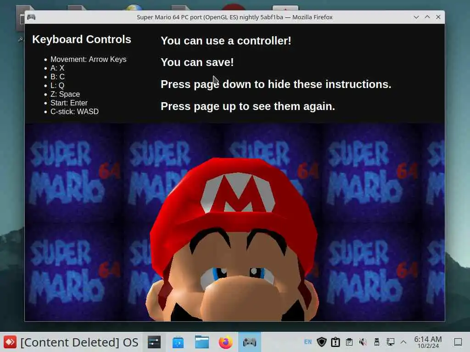Click the "L: Q" list item
Screen dimensions: 470x352
(57, 85)
